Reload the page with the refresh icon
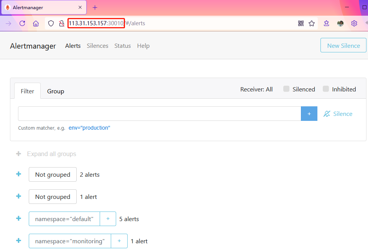 point(22,23)
